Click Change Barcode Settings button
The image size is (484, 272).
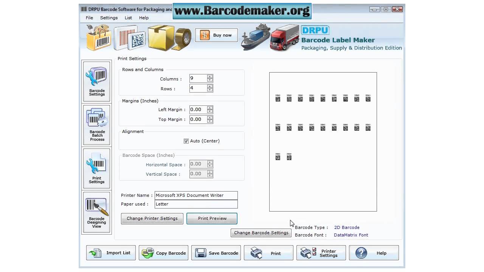(x=261, y=233)
